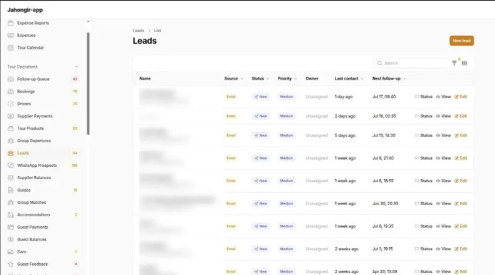
Task: Click status flag icon for Jul 16 lead
Action: click(416, 116)
